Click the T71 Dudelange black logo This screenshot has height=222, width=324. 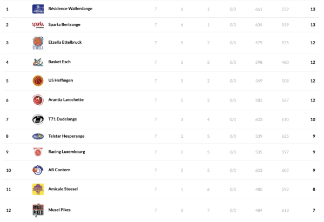pos(38,119)
